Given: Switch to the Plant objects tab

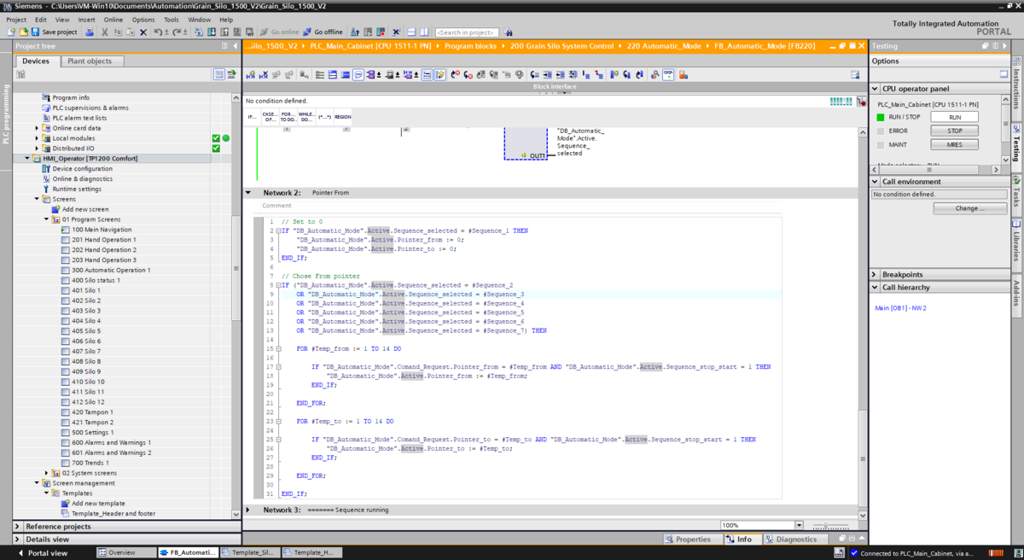Looking at the screenshot, I should [90, 61].
